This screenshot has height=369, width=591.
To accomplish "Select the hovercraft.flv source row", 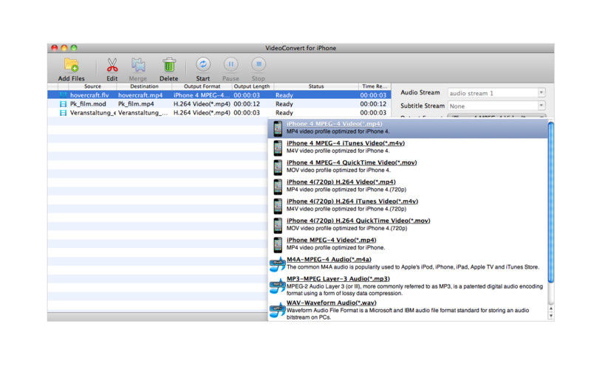I will 89,95.
